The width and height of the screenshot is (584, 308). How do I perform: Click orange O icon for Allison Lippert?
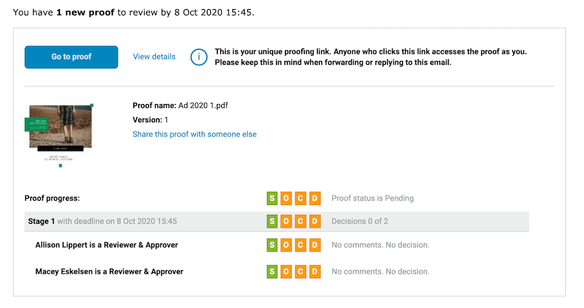tap(286, 245)
